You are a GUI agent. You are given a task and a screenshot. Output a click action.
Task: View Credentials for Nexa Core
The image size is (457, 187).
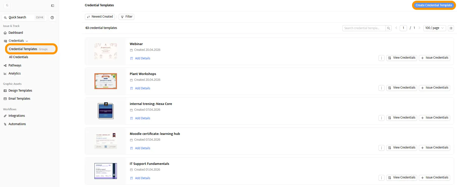(x=402, y=118)
